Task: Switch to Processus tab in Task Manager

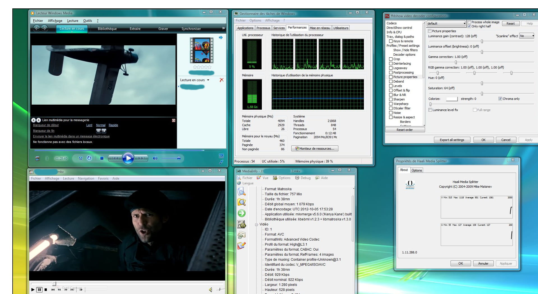Action: coord(263,28)
